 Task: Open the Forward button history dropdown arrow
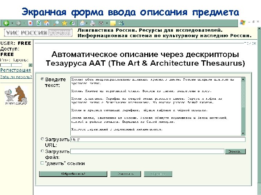(24, 23)
